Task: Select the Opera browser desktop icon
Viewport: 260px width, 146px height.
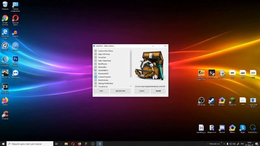Action: pyautogui.click(x=15, y=20)
